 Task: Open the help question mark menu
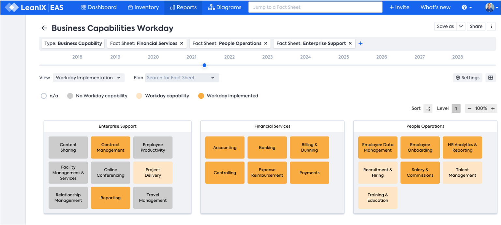tap(467, 7)
